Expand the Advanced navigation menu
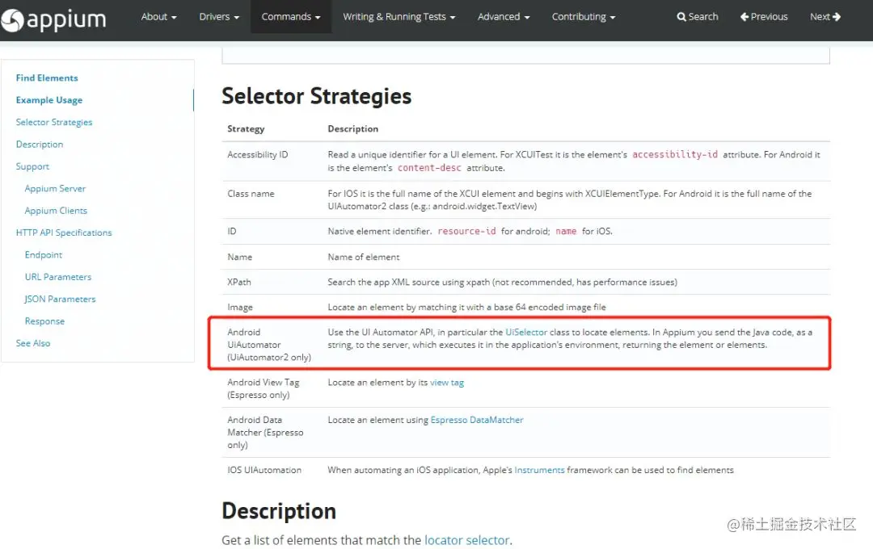This screenshot has height=549, width=873. [x=504, y=17]
